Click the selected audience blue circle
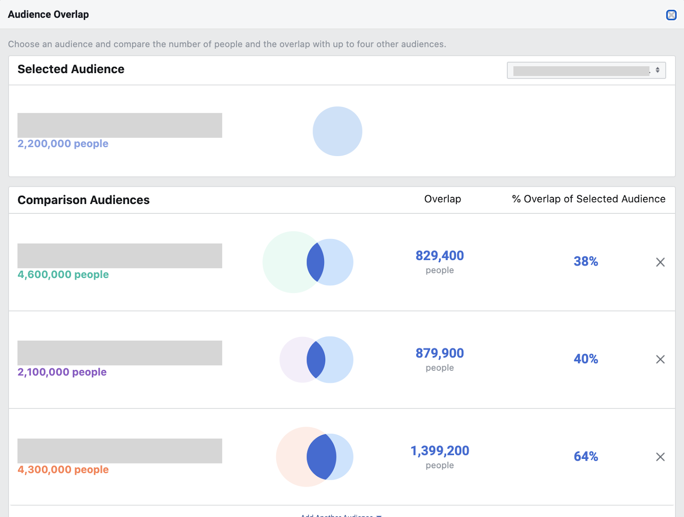The width and height of the screenshot is (684, 517). tap(337, 131)
